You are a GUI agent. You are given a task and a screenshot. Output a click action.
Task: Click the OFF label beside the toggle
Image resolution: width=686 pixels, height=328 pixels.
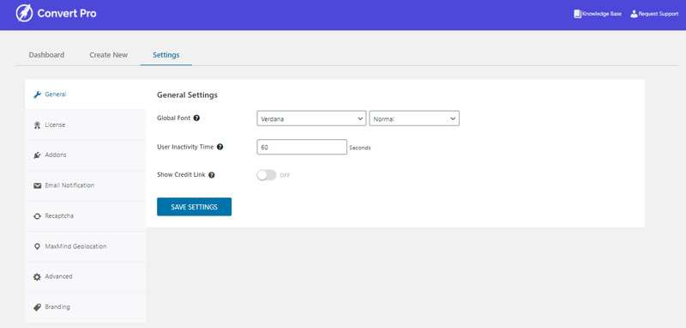pos(285,176)
